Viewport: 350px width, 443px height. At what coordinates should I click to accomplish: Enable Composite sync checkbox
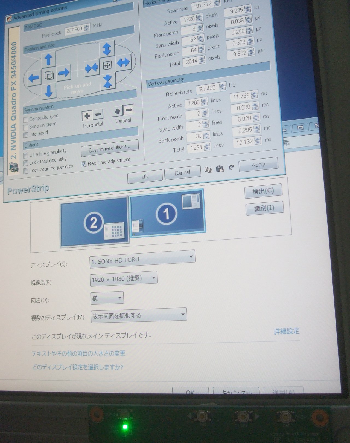26,120
